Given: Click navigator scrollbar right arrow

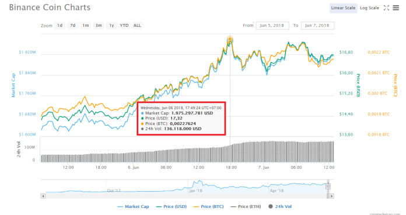Looking at the screenshot, I should point(331,196).
